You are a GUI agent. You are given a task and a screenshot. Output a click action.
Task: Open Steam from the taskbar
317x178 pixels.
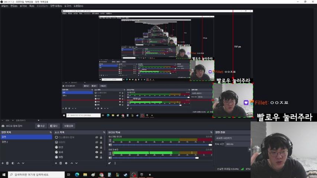tap(125, 175)
